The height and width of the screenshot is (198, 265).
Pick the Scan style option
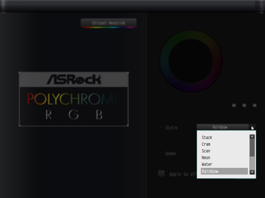[x=224, y=151]
